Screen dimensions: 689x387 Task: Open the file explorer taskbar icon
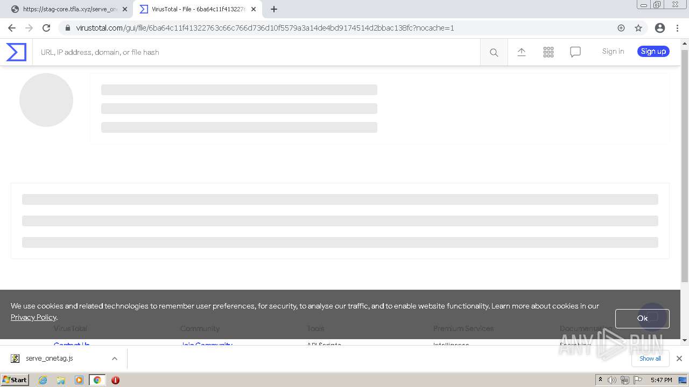[x=61, y=380]
